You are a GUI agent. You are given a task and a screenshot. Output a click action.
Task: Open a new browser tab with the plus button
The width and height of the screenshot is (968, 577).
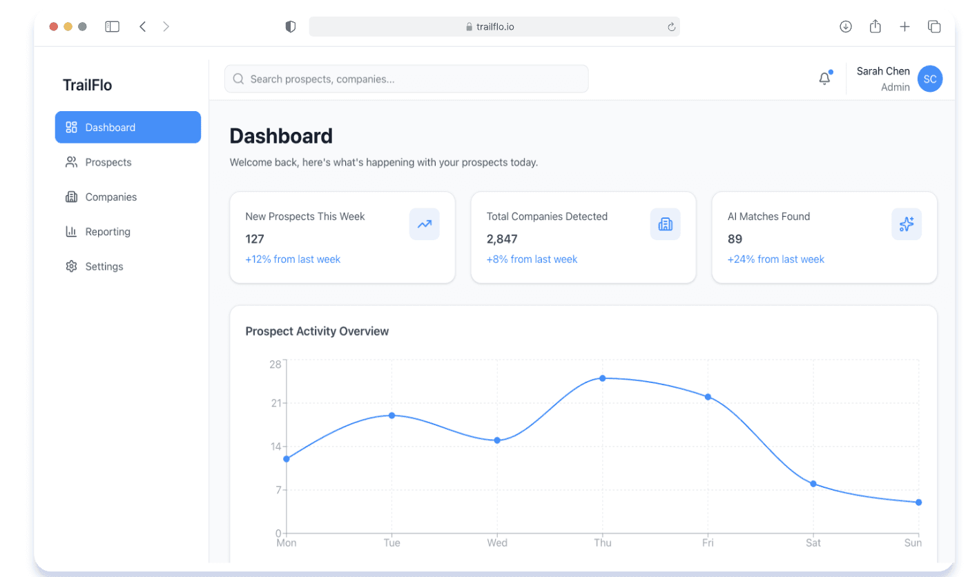click(x=904, y=26)
